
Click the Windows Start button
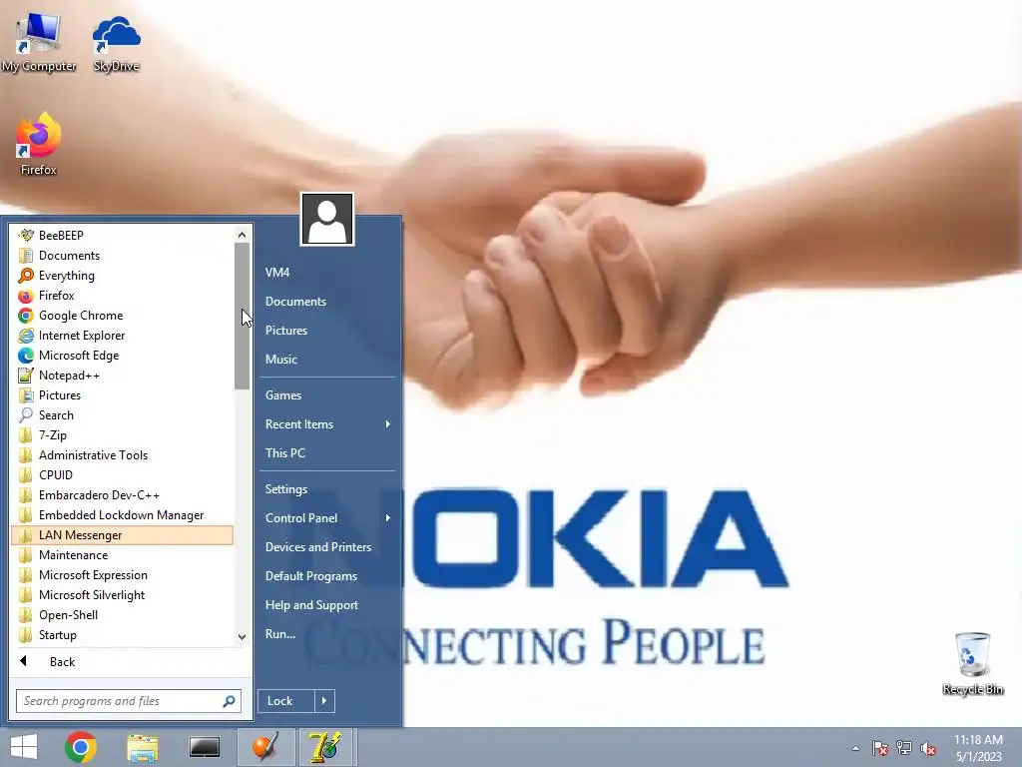(x=24, y=747)
